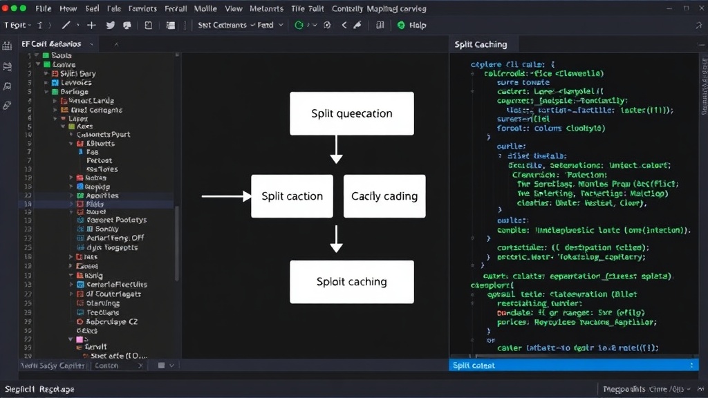Click the book panel icon before Help
The image size is (708, 398).
[380, 26]
